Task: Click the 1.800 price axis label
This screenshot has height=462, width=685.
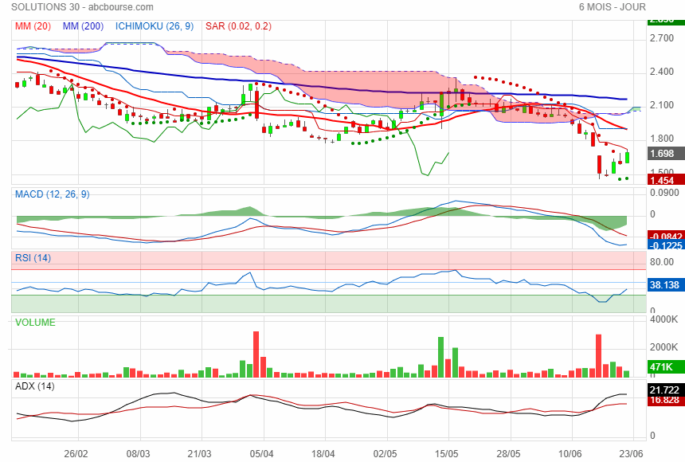Action: (x=662, y=139)
